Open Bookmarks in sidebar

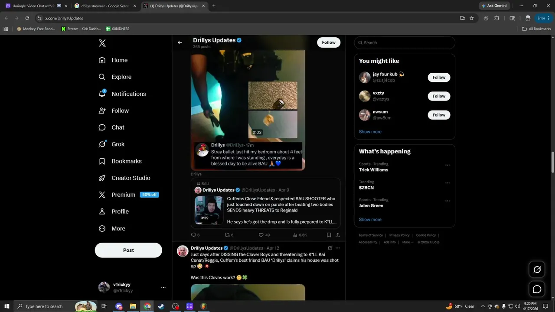(120, 161)
